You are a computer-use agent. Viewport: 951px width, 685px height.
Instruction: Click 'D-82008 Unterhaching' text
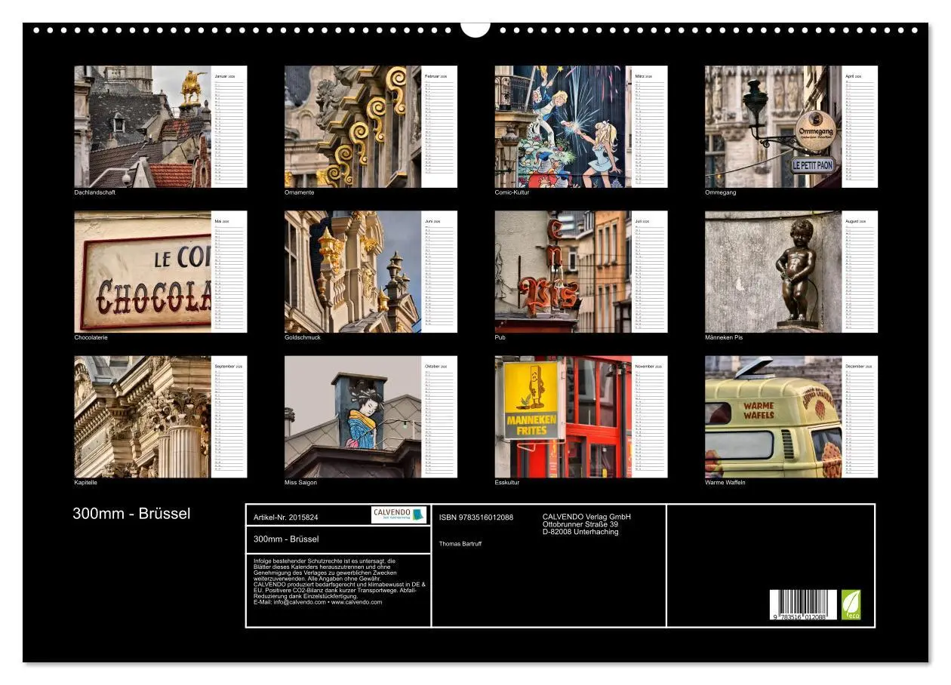pyautogui.click(x=580, y=532)
